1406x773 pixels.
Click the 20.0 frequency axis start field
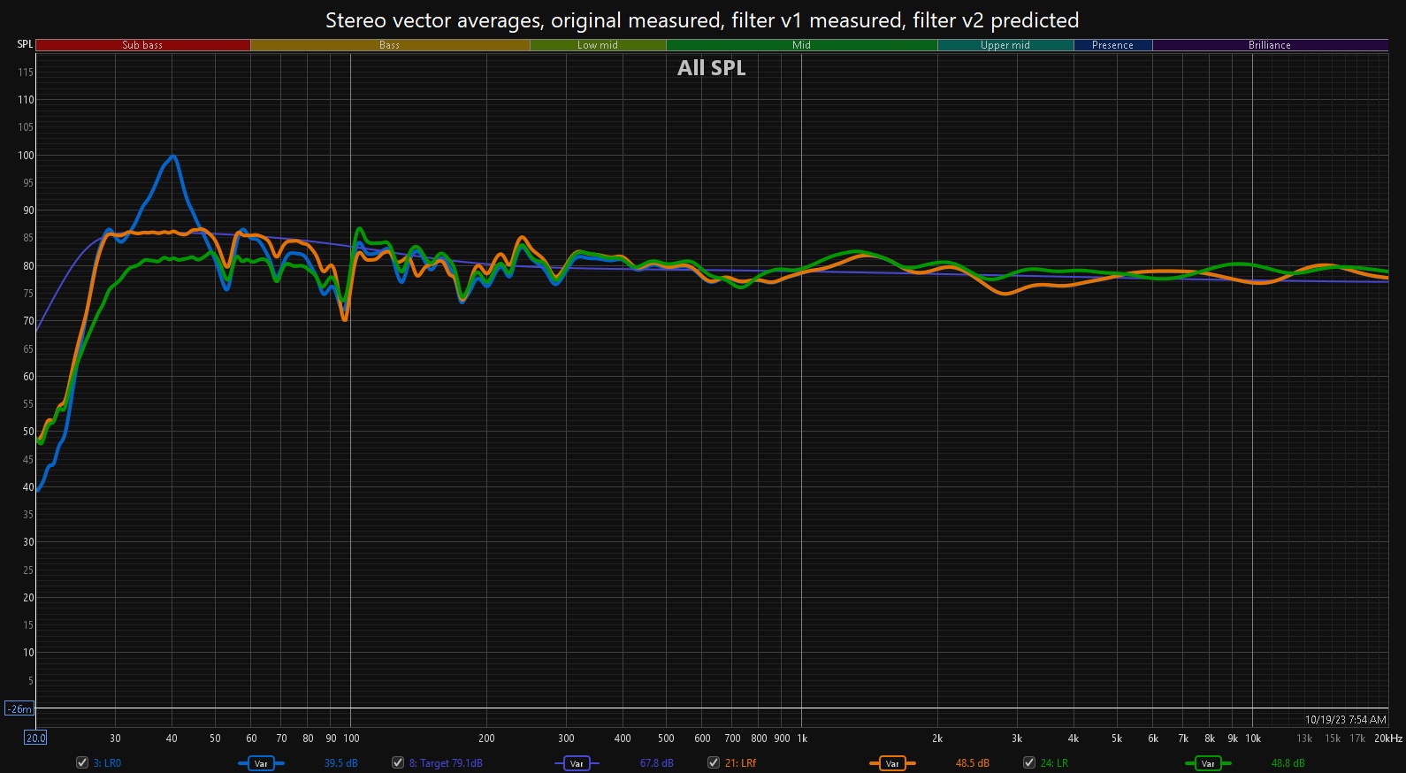[35, 738]
